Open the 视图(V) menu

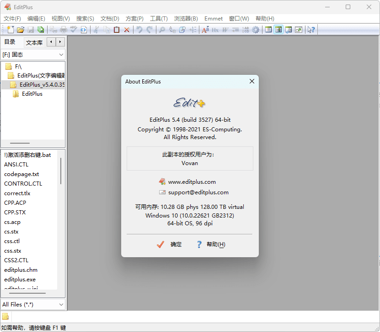pyautogui.click(x=60, y=19)
